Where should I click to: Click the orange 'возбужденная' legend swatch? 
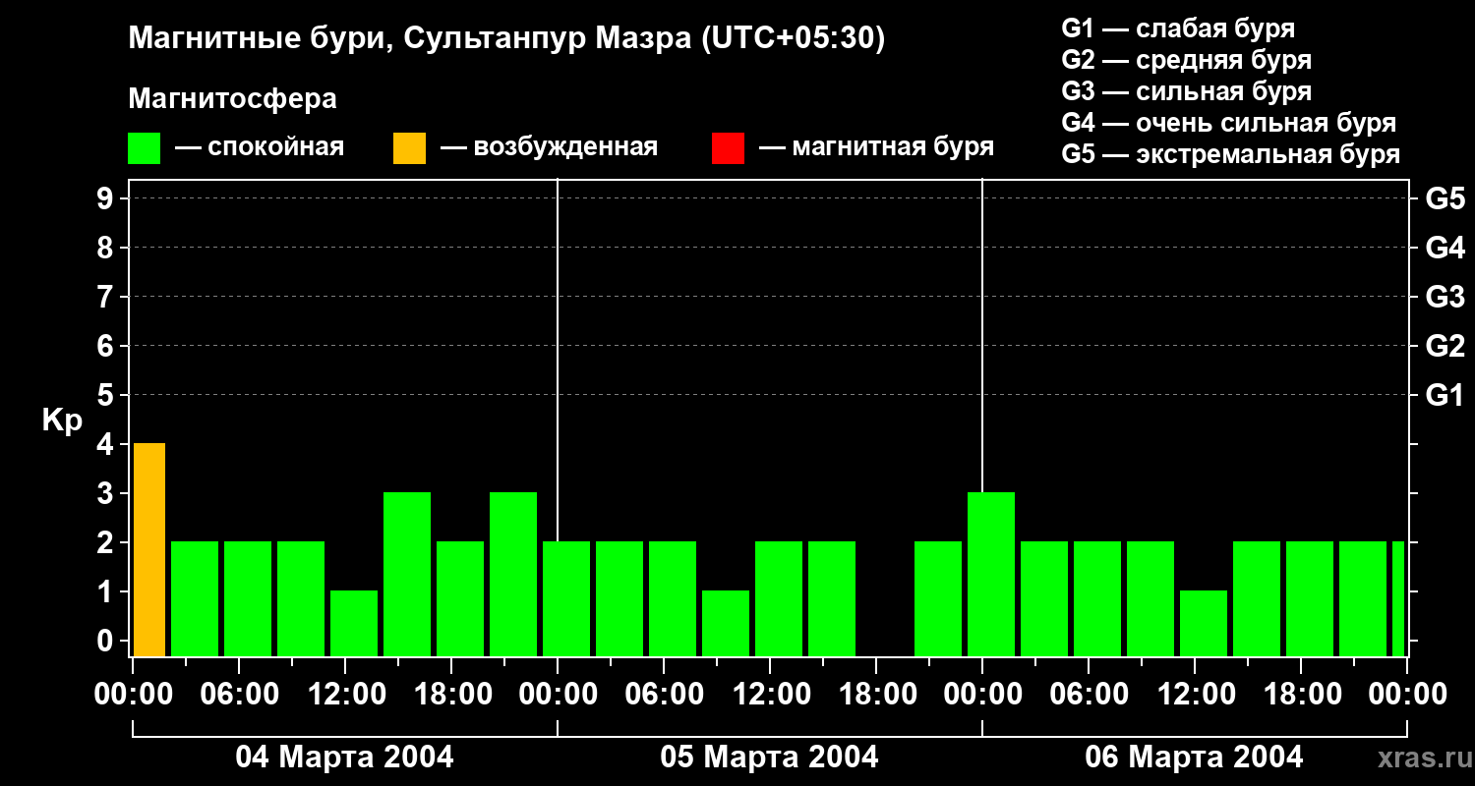(409, 148)
